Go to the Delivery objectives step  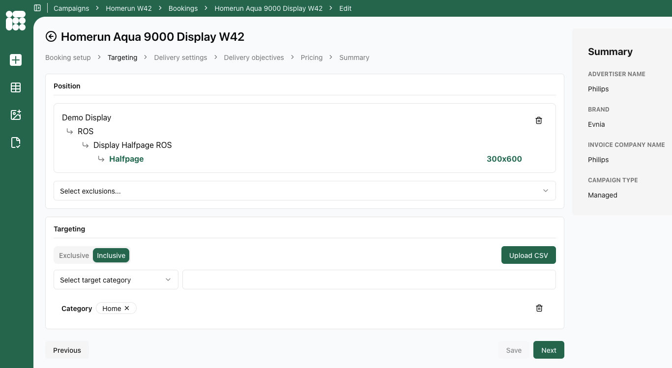point(254,57)
